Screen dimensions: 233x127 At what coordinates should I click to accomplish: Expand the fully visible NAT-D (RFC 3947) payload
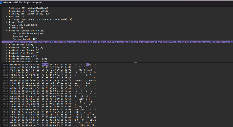(x=7, y=59)
